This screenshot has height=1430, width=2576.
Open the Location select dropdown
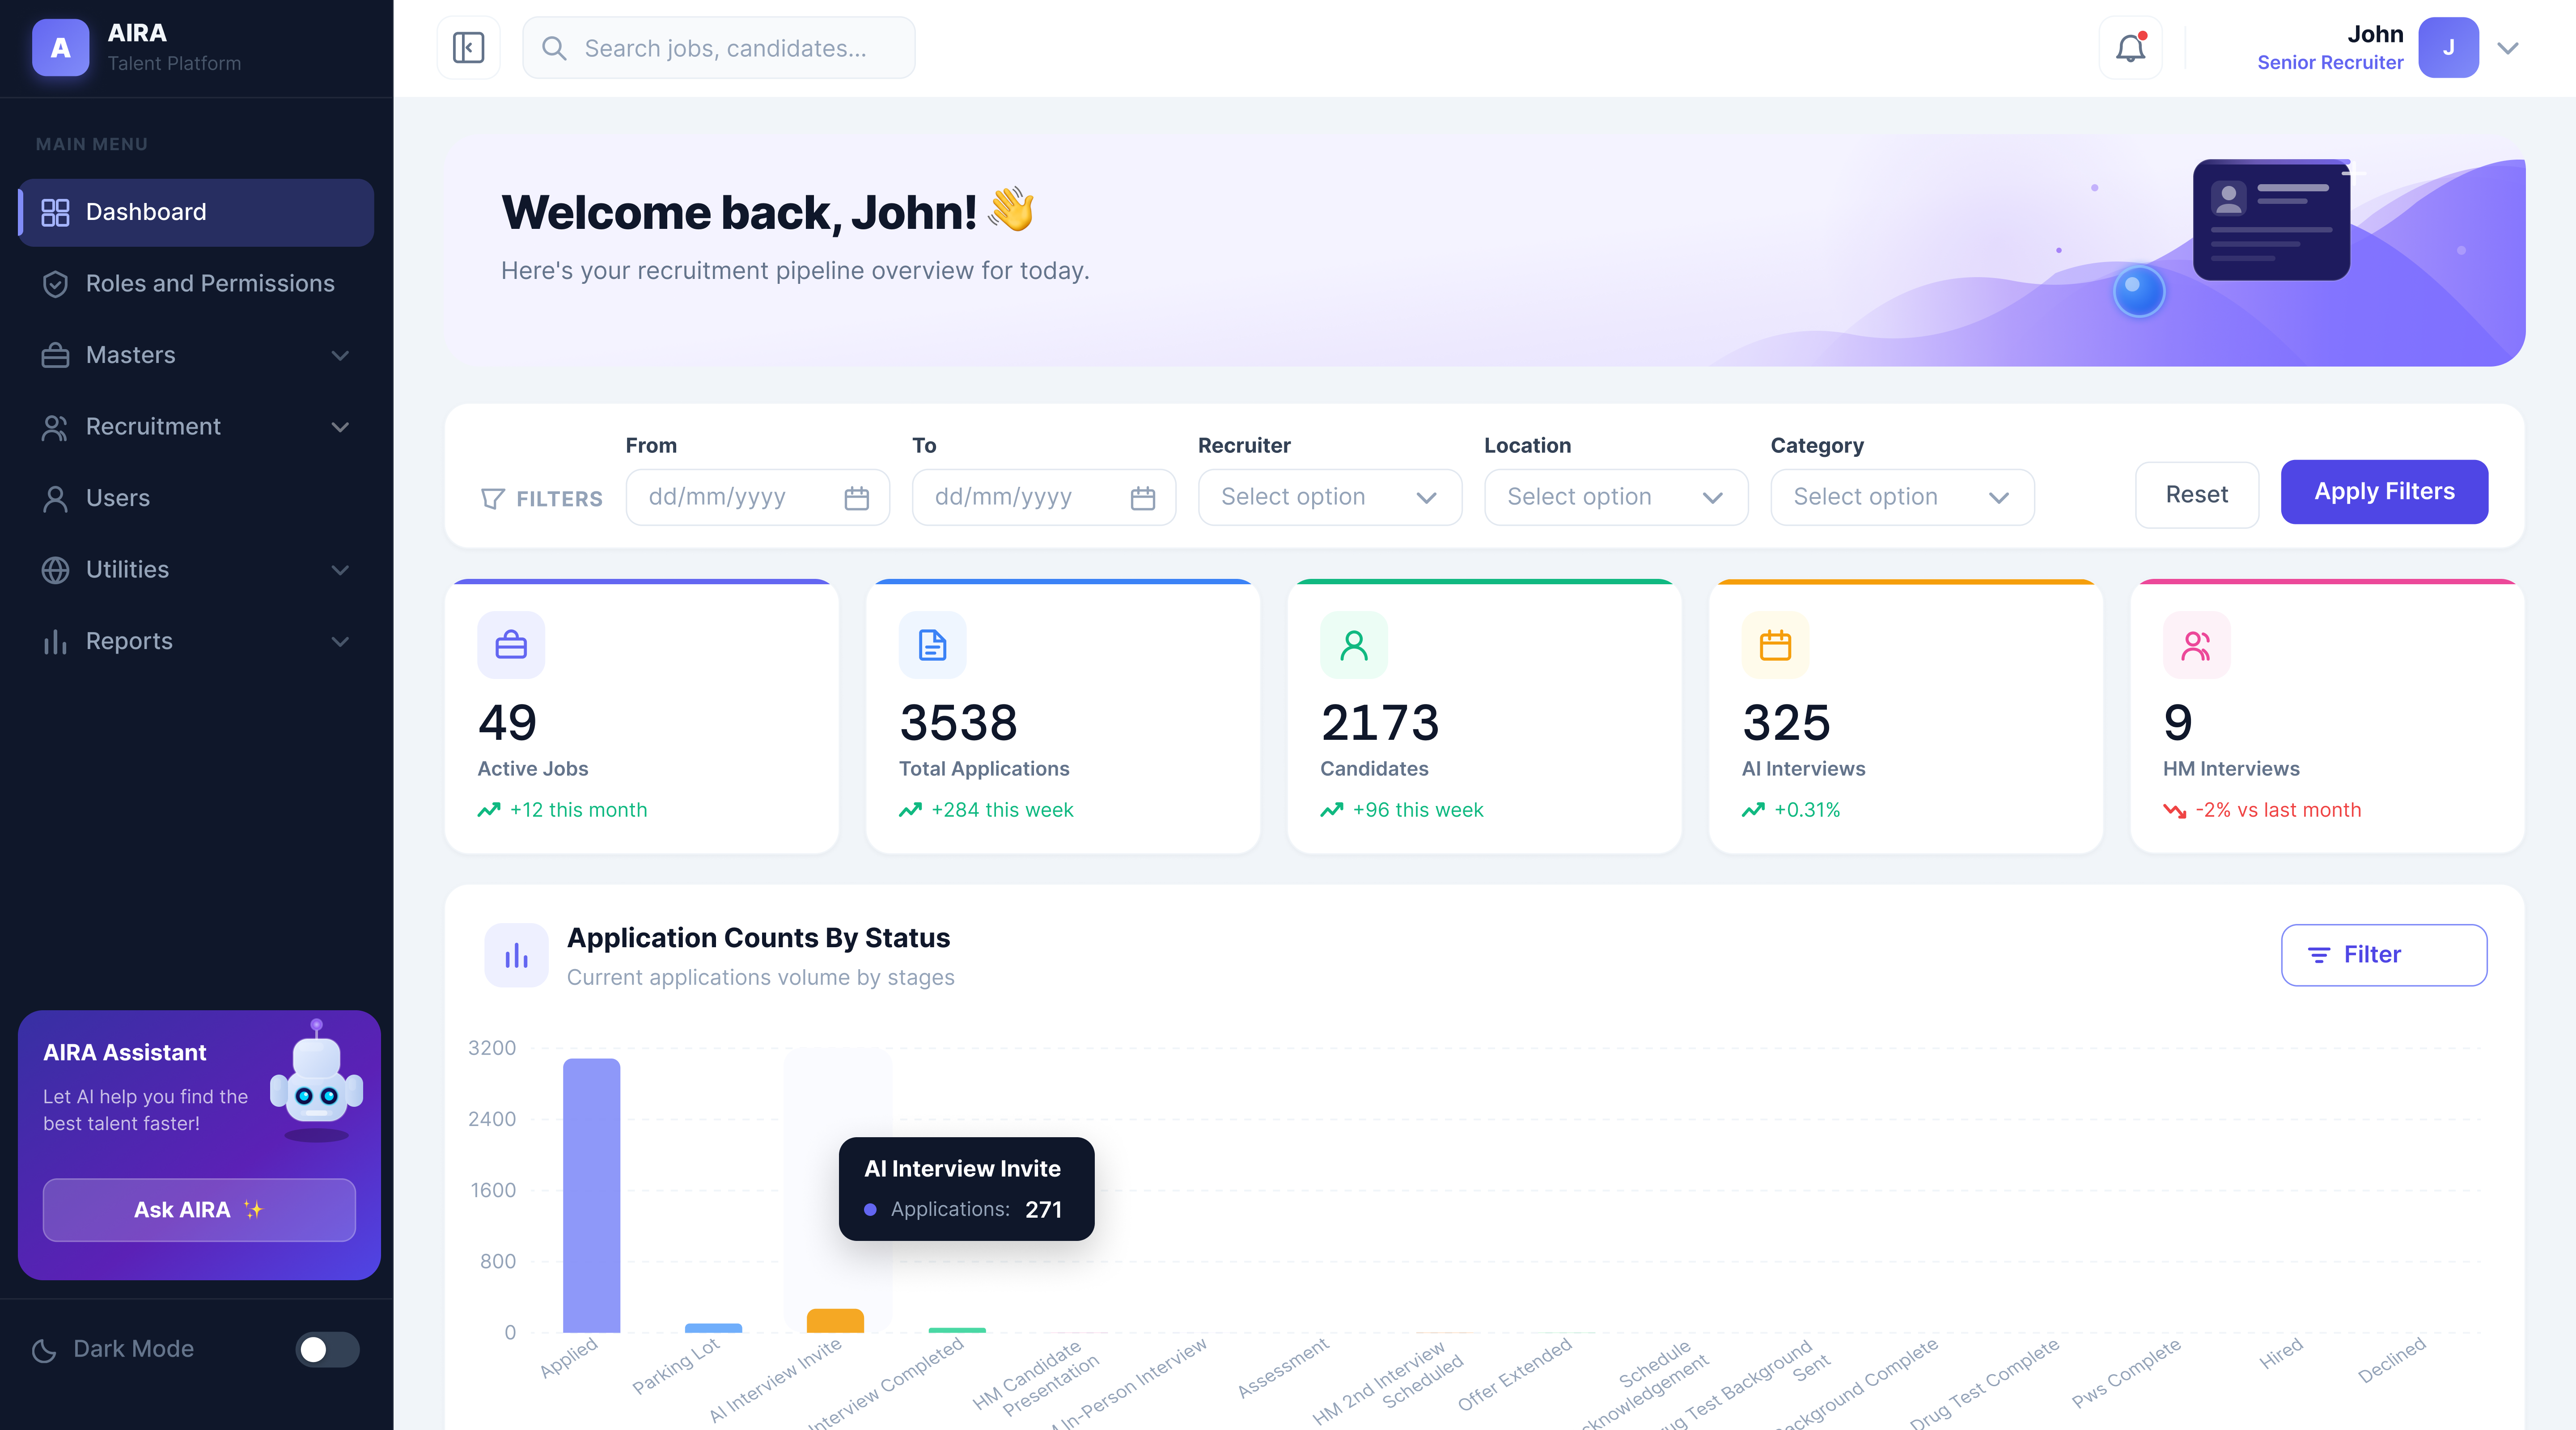(1616, 498)
